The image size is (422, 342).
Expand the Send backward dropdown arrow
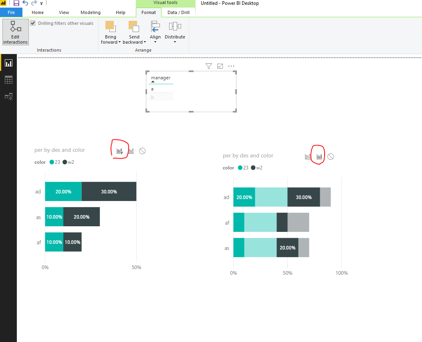point(145,42)
